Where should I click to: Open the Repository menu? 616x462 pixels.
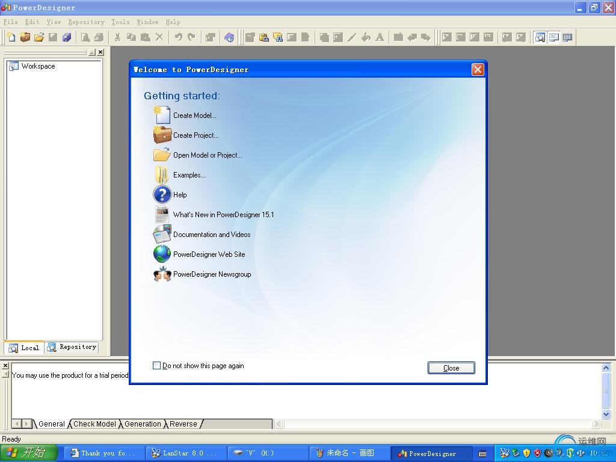(87, 22)
